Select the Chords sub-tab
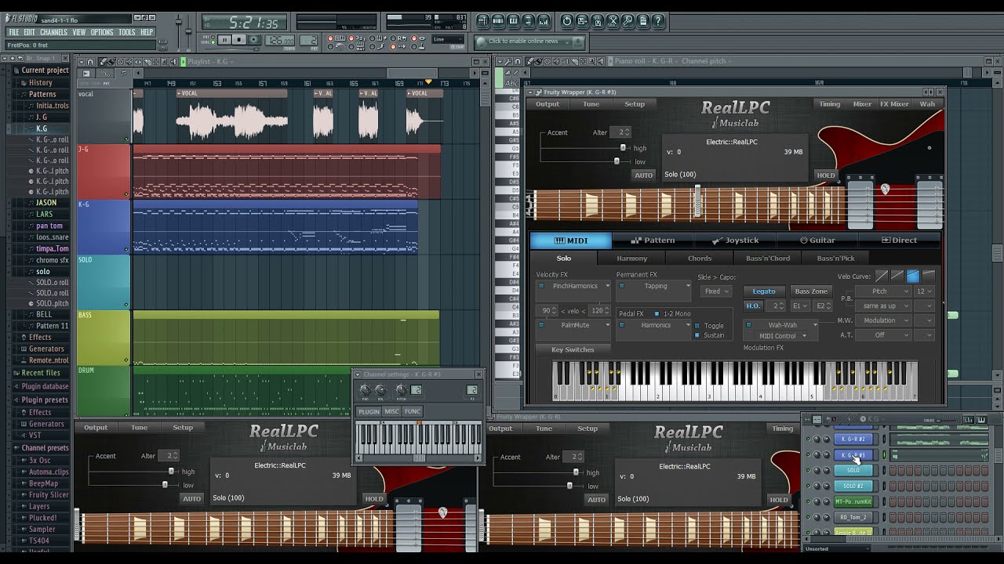This screenshot has width=1004, height=564. point(700,258)
